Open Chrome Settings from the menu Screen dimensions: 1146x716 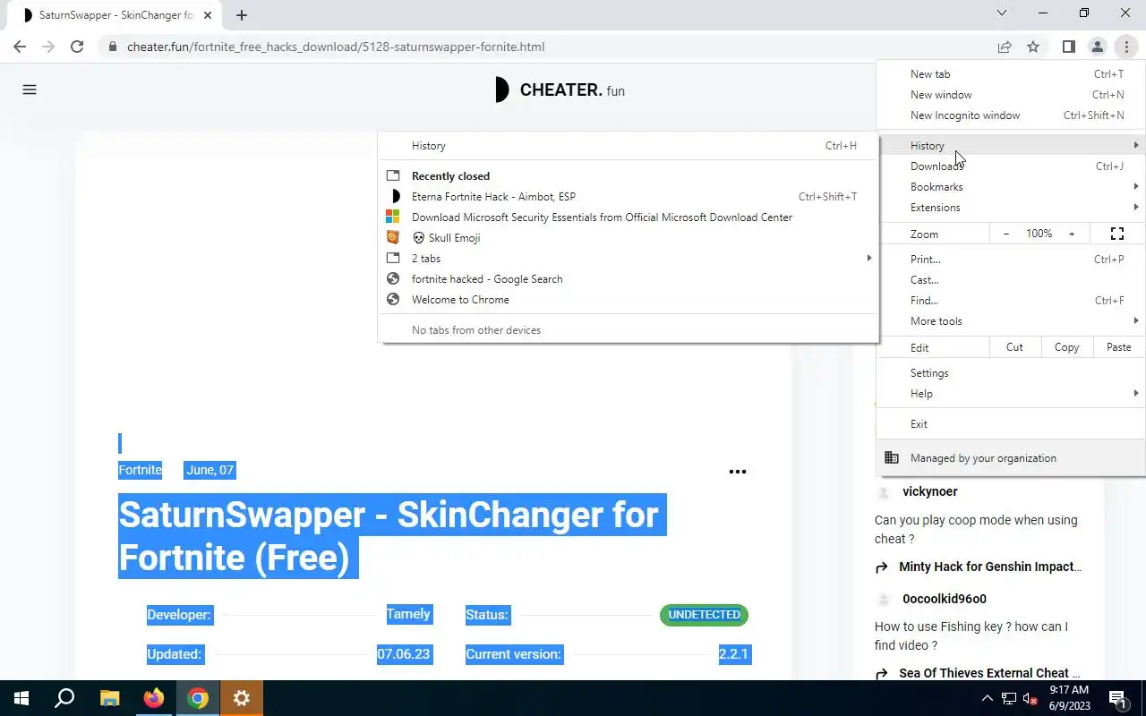[x=1010, y=373]
